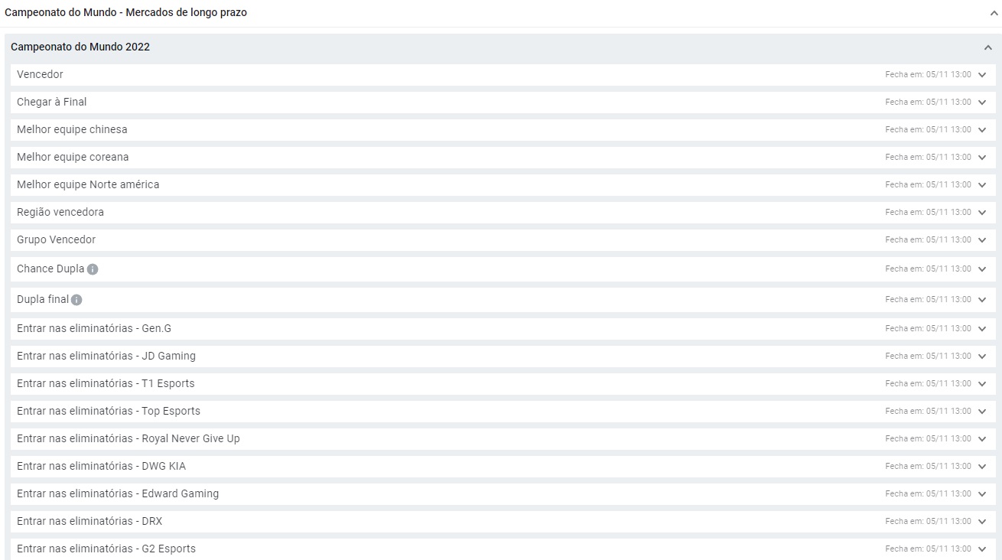The width and height of the screenshot is (1002, 560).
Task: Expand the Chance Dupla chevron
Action: (982, 269)
